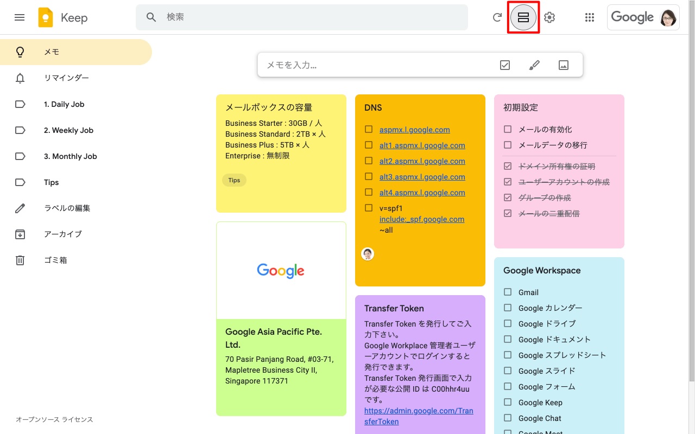Check the Gmail checkbox
Viewport: 695px width, 434px height.
pos(508,292)
